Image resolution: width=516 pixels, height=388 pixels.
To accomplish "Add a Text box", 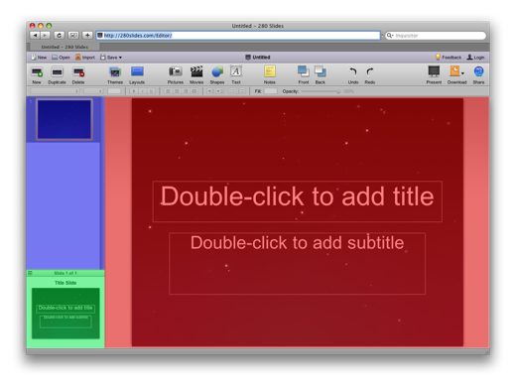I will (x=236, y=71).
